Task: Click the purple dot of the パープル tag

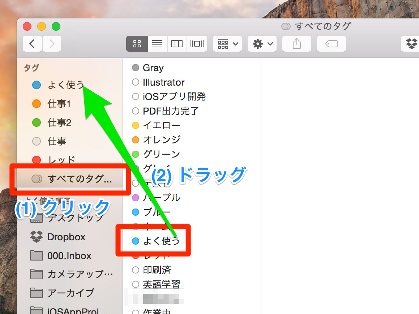Action: click(136, 198)
